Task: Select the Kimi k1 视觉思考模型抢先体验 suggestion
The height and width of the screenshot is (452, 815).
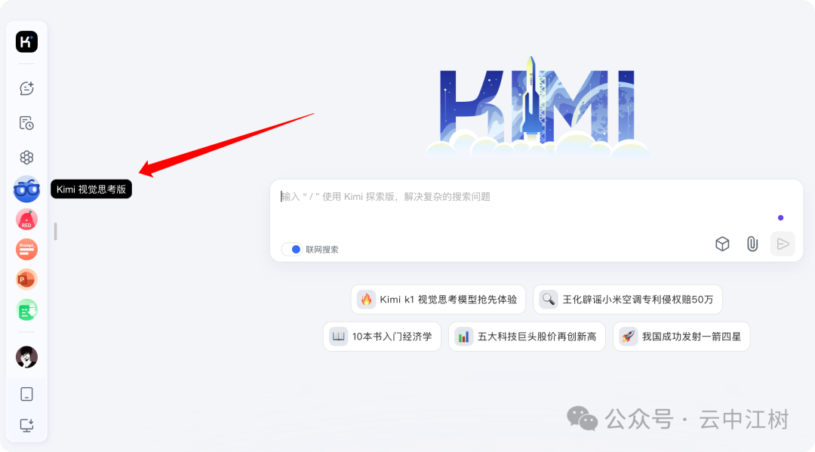Action: [x=438, y=300]
